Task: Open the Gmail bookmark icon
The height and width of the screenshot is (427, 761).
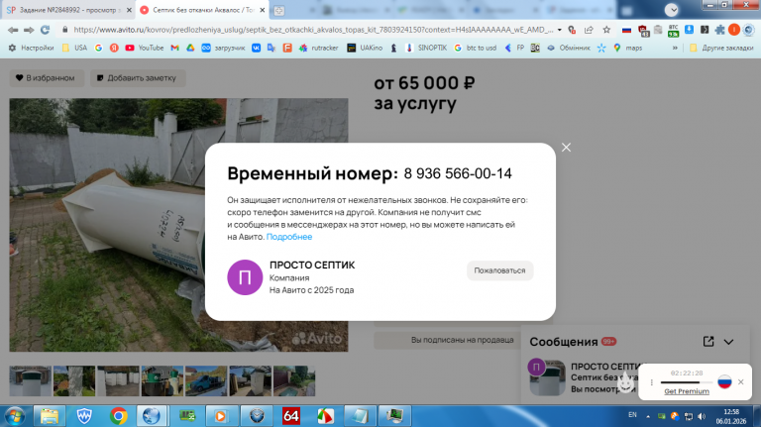Action: (174, 48)
